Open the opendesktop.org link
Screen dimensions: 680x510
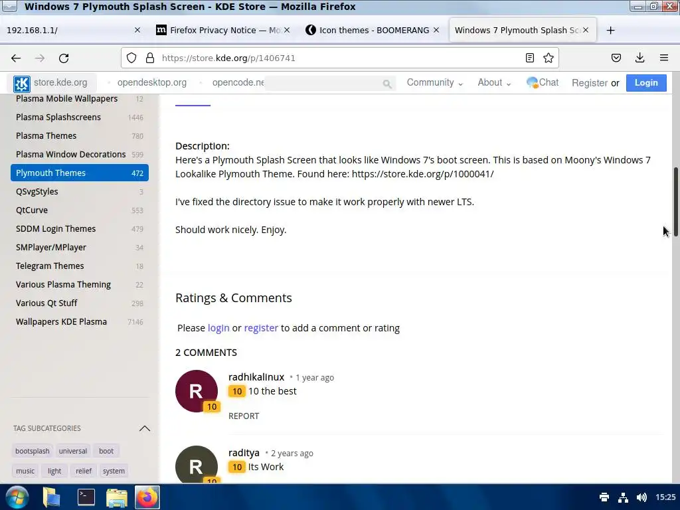(x=152, y=82)
